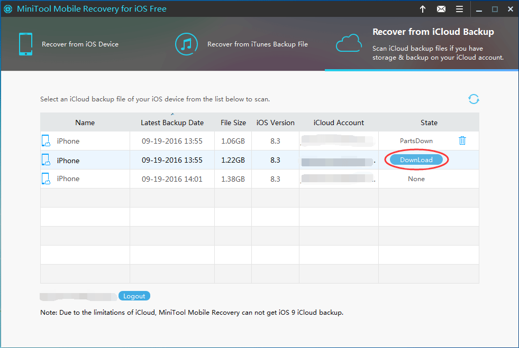The height and width of the screenshot is (348, 519).
Task: Click the refresh backup list icon
Action: pos(473,99)
